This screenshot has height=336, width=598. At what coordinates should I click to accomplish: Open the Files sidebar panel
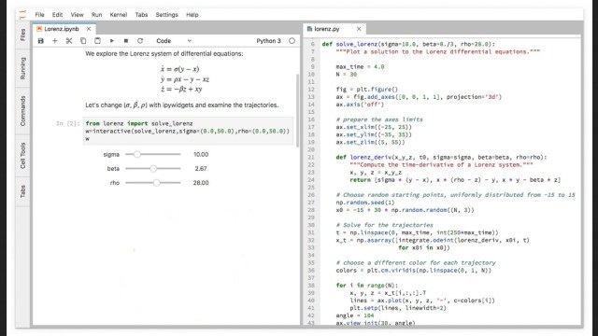point(22,35)
